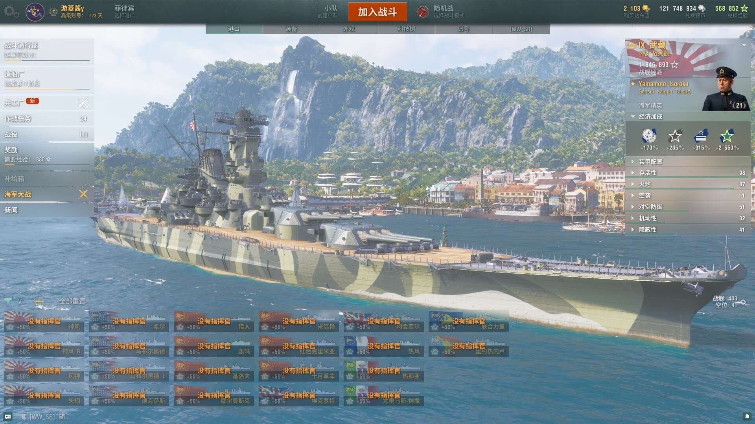This screenshot has width=755, height=424.
Task: Click the commander XP +915% bonus icon
Action: pyautogui.click(x=701, y=136)
